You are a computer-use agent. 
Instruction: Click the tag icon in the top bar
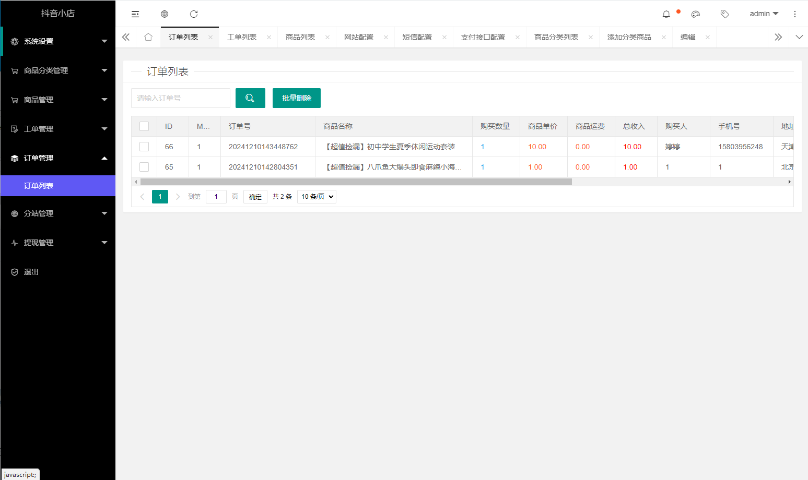(x=724, y=14)
